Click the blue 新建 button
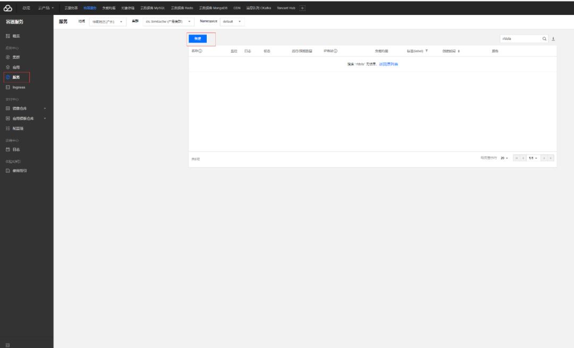The image size is (574, 348). [198, 38]
